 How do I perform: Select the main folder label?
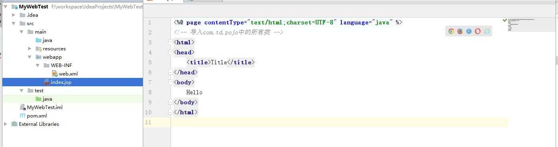(41, 32)
